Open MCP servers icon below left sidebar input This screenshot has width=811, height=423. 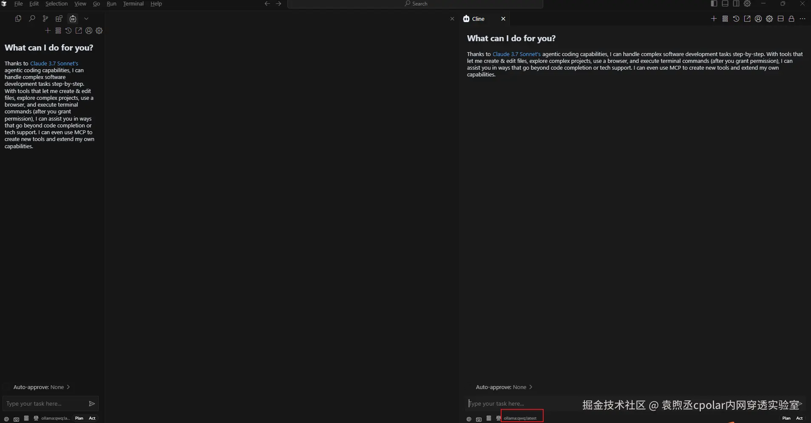tap(26, 418)
